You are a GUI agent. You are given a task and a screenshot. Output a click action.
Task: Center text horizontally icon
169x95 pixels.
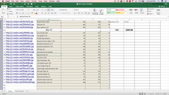(x=45, y=13)
